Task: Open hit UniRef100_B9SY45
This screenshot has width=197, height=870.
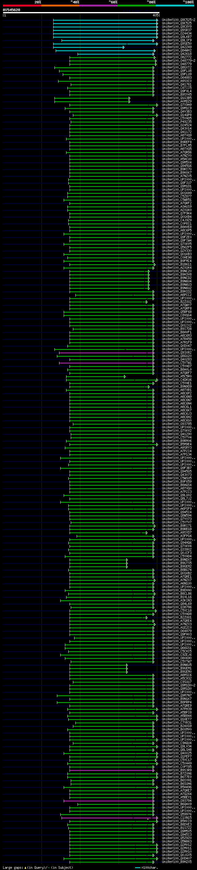Action: click(177, 94)
